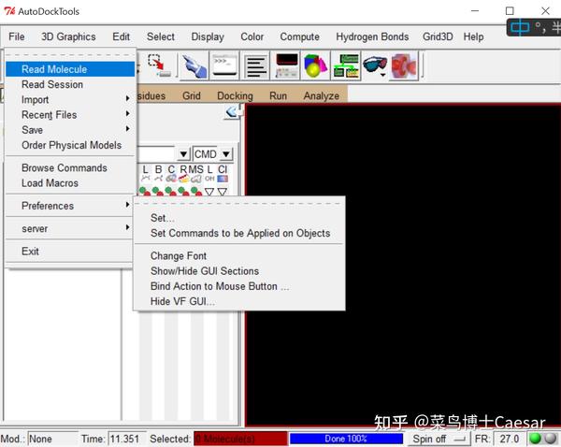Screen dimensions: 561x447
Task: Choose Change Font option
Action: point(239,256)
